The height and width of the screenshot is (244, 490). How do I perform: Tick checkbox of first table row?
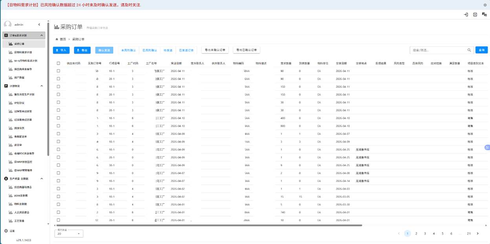point(59,71)
